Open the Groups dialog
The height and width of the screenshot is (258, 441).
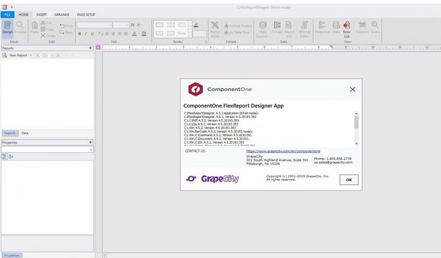tap(277, 27)
